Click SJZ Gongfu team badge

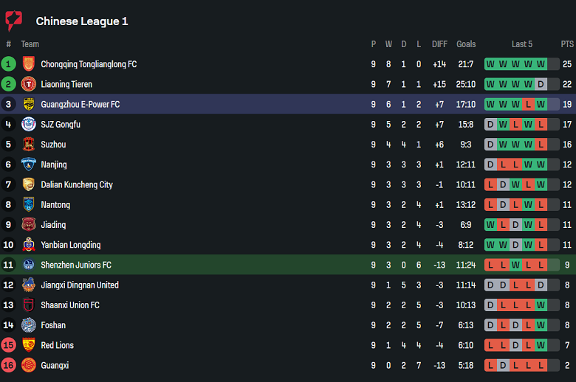point(29,124)
